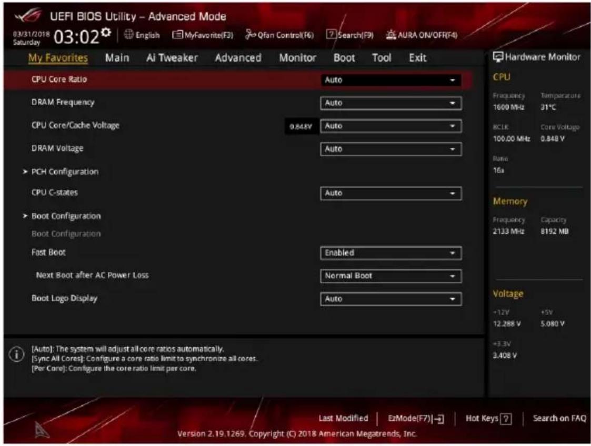Image resolution: width=591 pixels, height=446 pixels.
Task: Click the 8192 MB capacity value
Action: tap(555, 231)
